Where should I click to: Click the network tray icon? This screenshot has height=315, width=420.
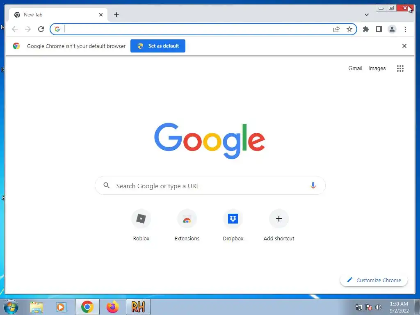click(x=358, y=307)
